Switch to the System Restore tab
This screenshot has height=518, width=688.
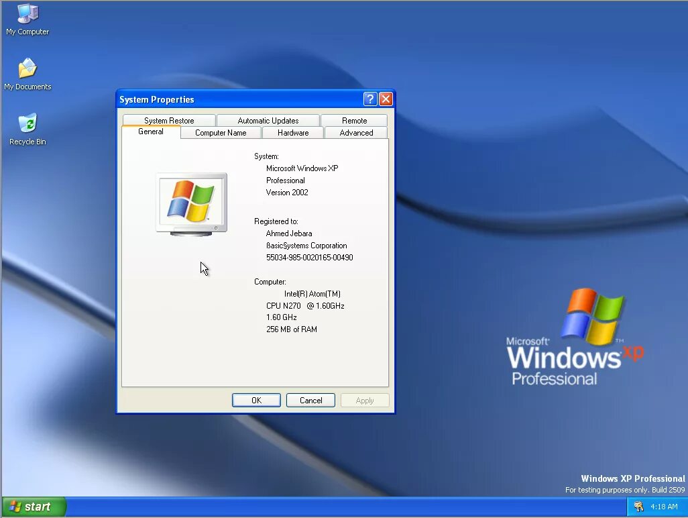(169, 121)
